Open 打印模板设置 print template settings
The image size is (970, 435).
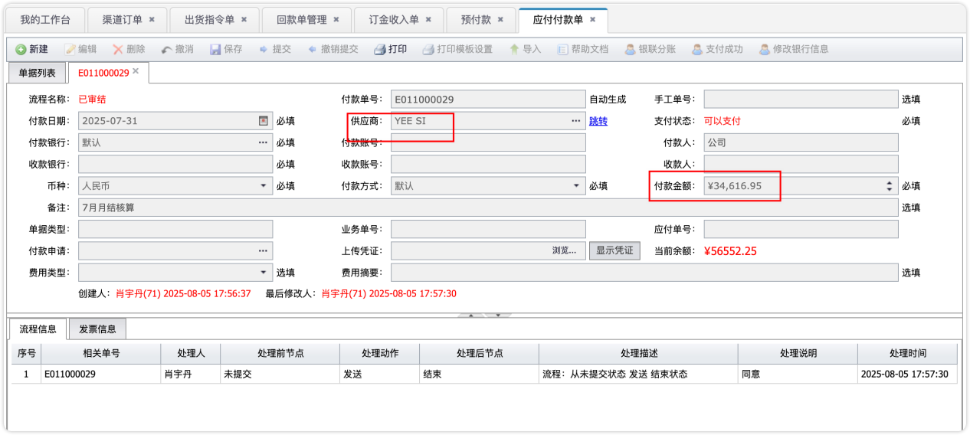pos(457,49)
